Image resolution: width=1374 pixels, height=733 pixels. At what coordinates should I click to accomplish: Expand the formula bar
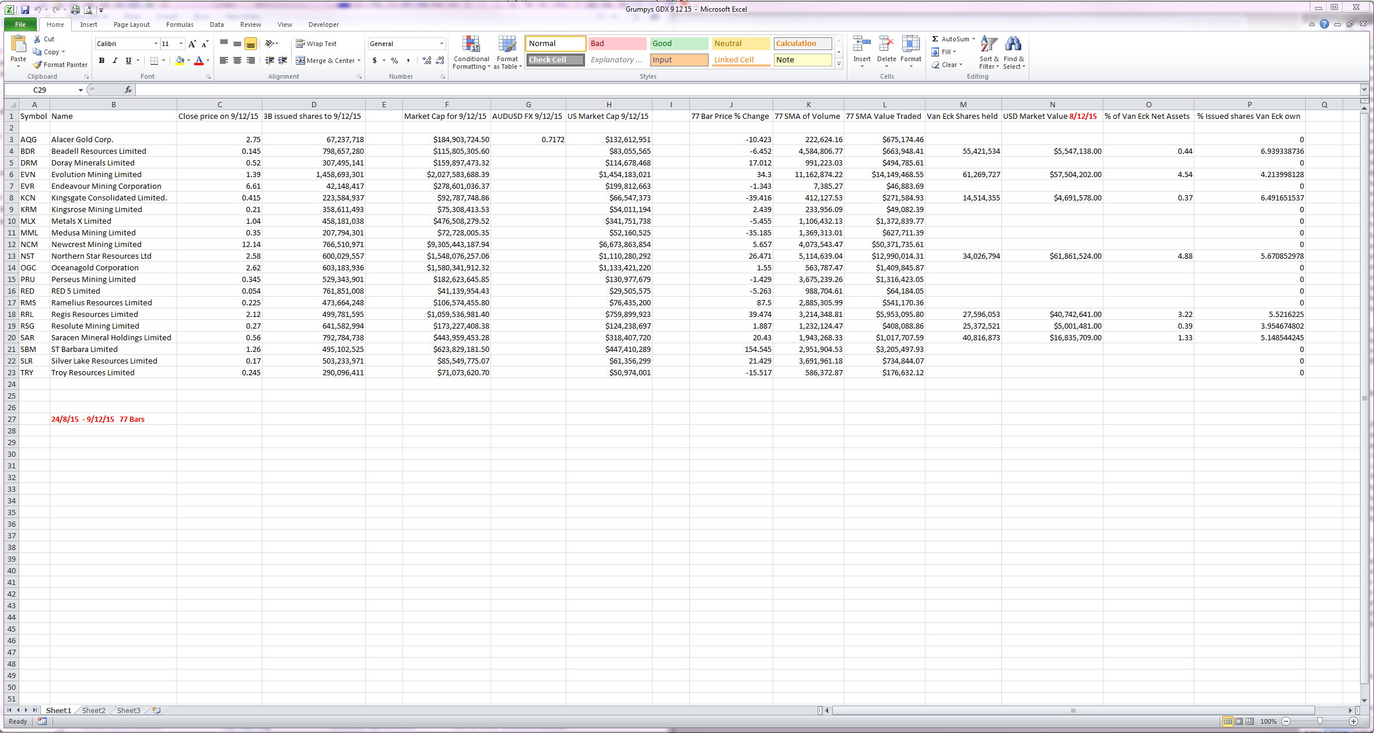pos(1364,90)
